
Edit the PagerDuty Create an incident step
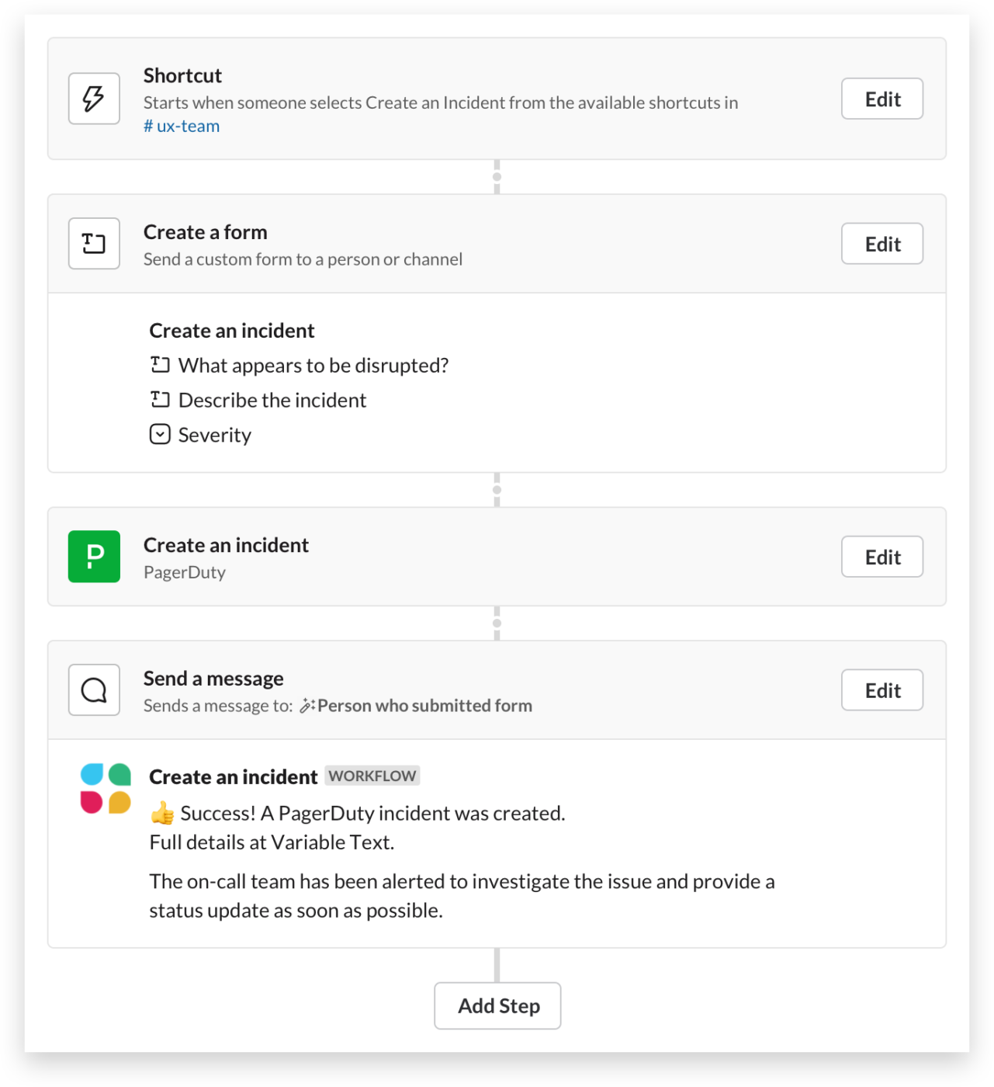(882, 557)
